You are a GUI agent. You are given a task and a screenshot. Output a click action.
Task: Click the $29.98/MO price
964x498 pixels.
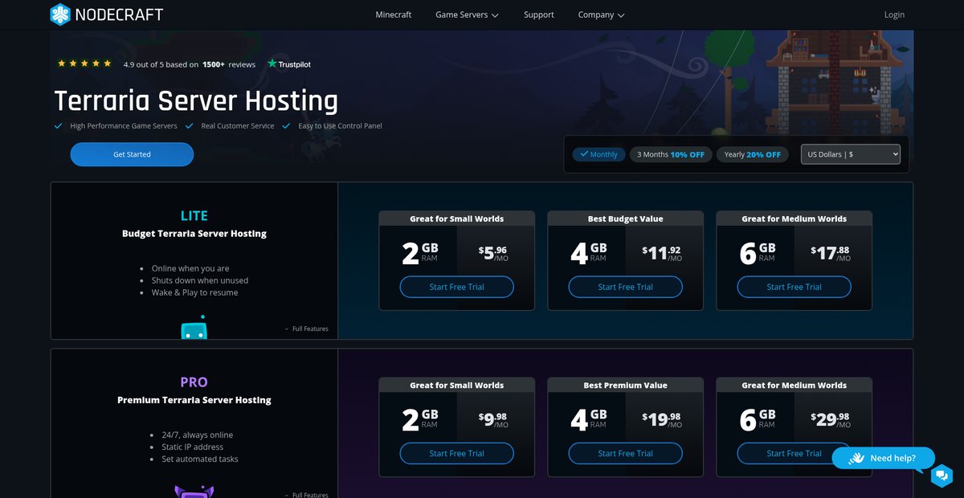pyautogui.click(x=831, y=419)
